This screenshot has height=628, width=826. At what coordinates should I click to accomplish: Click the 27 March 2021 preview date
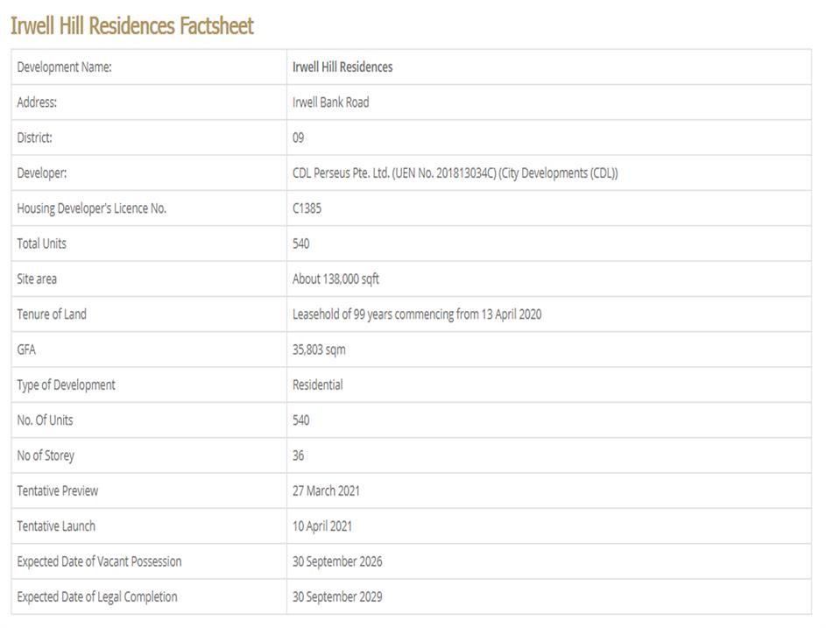tap(326, 490)
